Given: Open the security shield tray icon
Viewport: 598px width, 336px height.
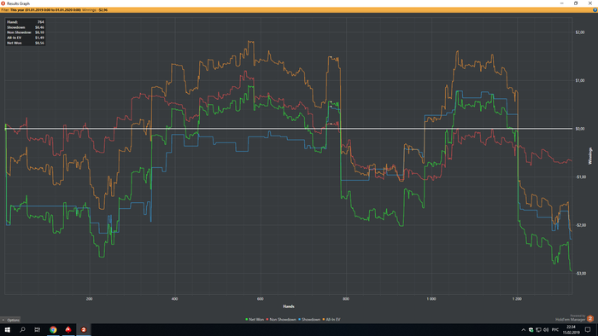Looking at the screenshot, I should point(531,330).
